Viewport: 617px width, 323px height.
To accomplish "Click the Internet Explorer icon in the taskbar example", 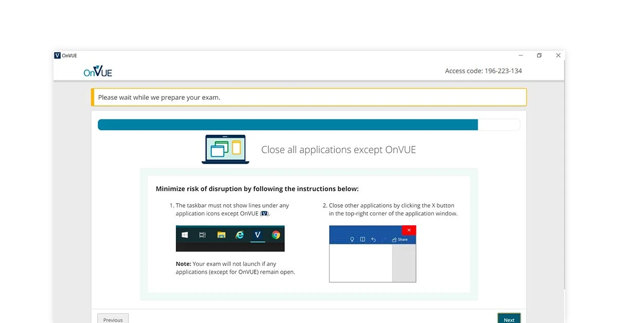I will 239,235.
